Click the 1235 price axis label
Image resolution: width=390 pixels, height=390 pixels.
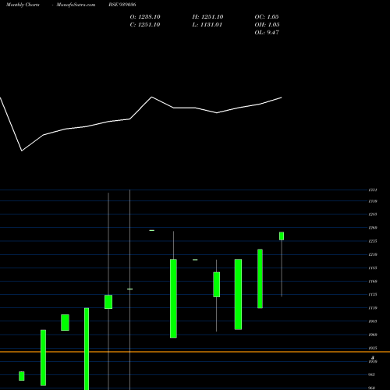[373, 241]
